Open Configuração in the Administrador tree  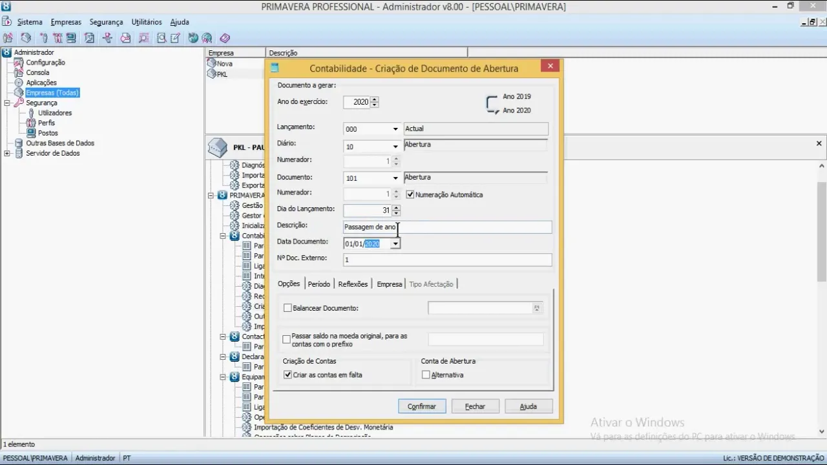click(45, 63)
